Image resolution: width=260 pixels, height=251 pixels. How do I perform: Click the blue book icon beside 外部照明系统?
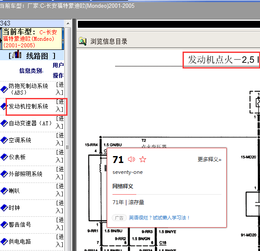[x=4, y=174]
